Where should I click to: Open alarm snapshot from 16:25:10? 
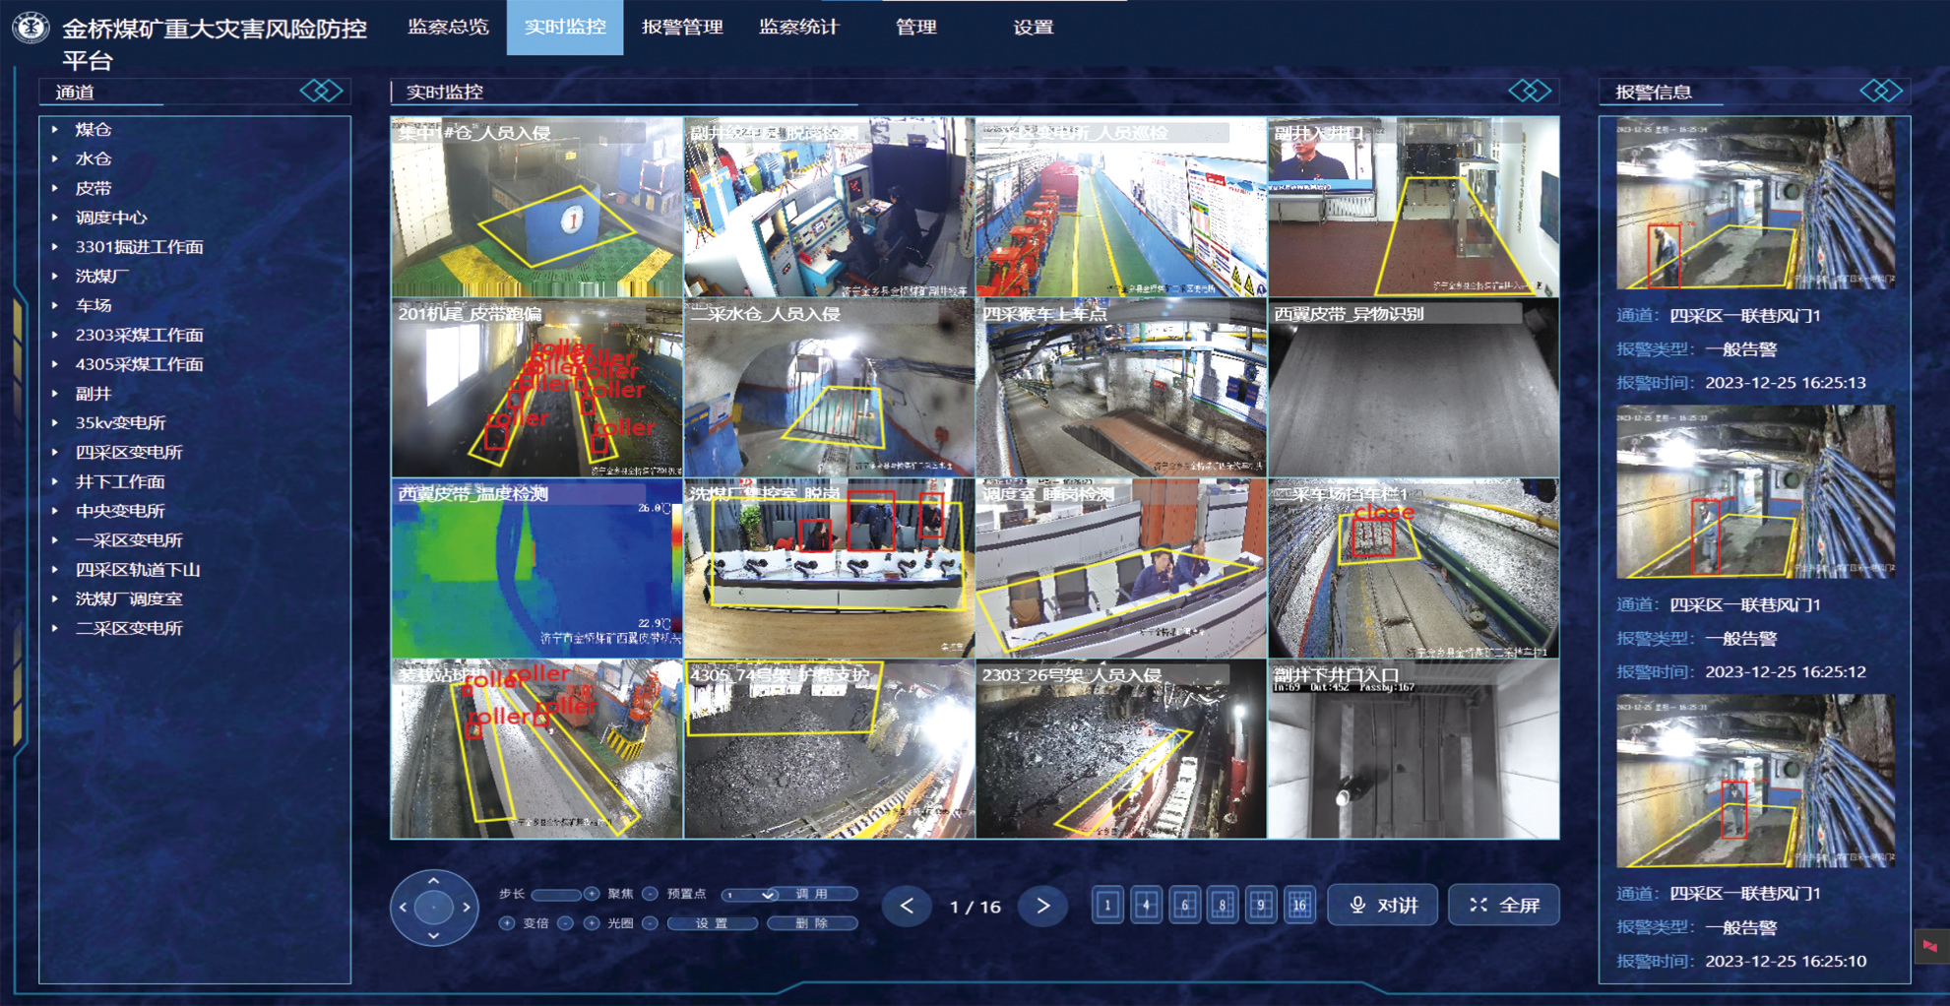pyautogui.click(x=1756, y=781)
